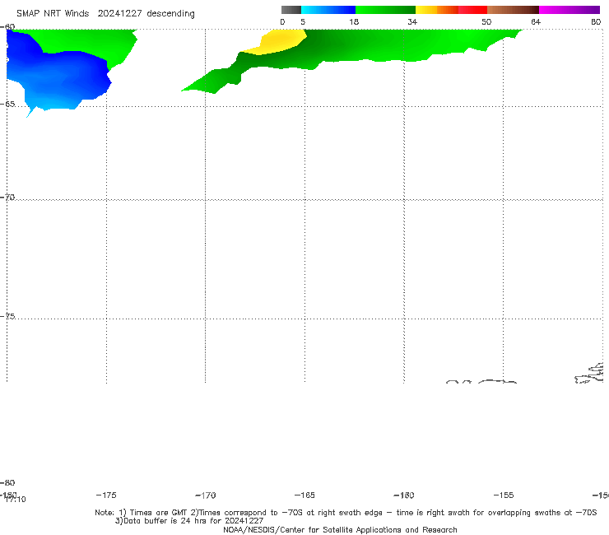This screenshot has width=609, height=535.
Task: Click the green 18–34 color bar segment
Action: tap(385, 10)
